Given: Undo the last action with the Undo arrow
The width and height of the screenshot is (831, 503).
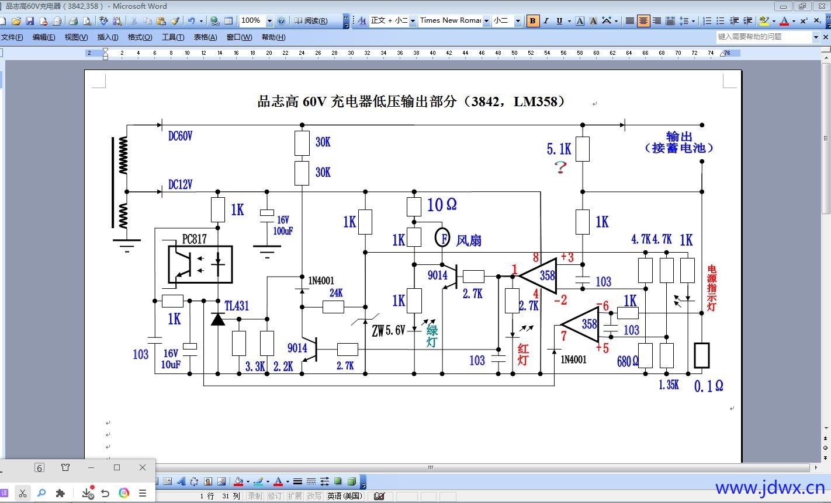Looking at the screenshot, I should [191, 21].
